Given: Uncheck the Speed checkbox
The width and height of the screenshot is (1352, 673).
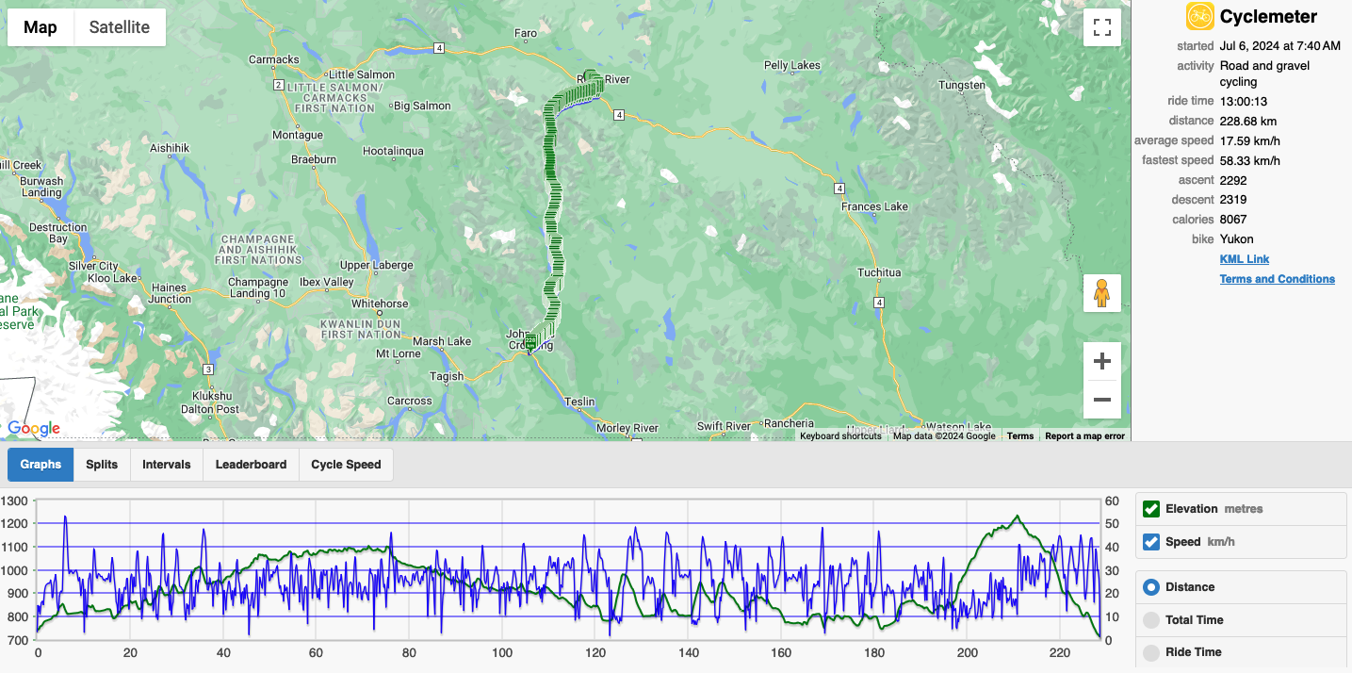Looking at the screenshot, I should (1150, 542).
